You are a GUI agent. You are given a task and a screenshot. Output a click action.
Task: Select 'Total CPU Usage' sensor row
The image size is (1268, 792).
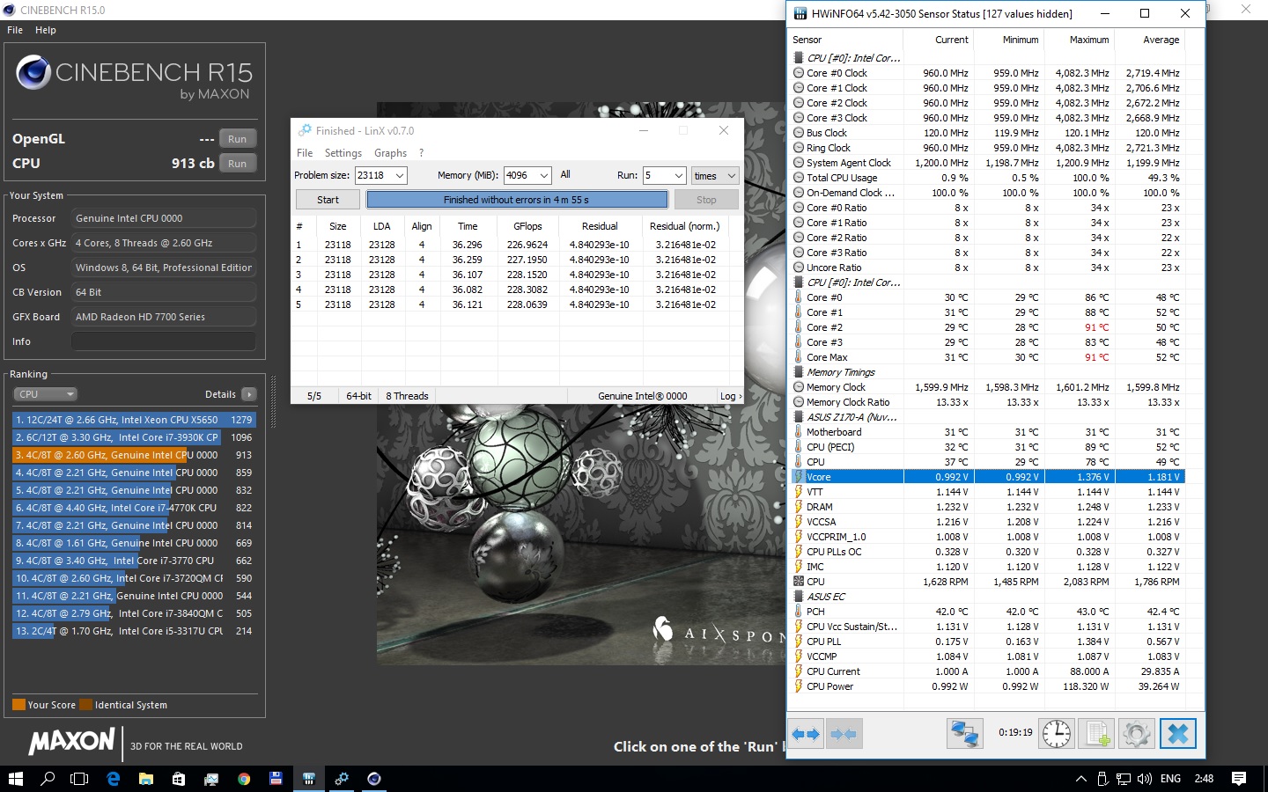988,178
